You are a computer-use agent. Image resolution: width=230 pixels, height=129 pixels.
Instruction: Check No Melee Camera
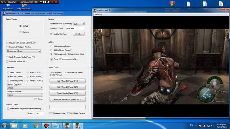[x=69, y=113]
